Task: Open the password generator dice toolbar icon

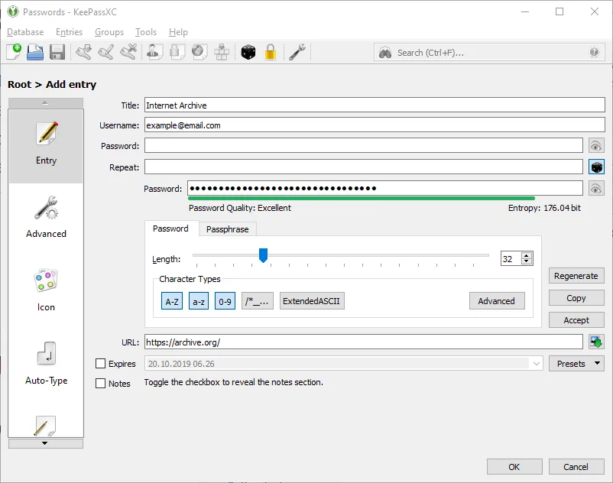Action: coord(248,52)
